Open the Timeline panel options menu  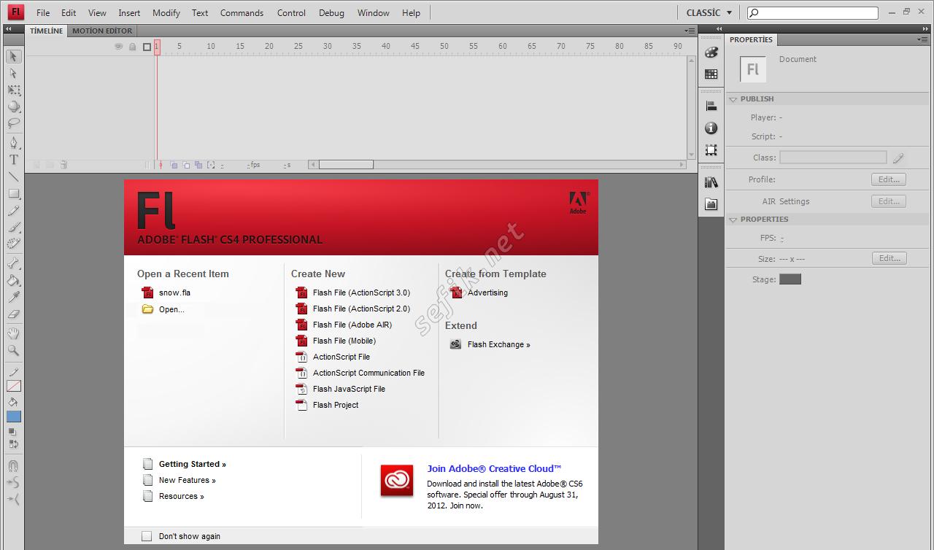pos(690,31)
